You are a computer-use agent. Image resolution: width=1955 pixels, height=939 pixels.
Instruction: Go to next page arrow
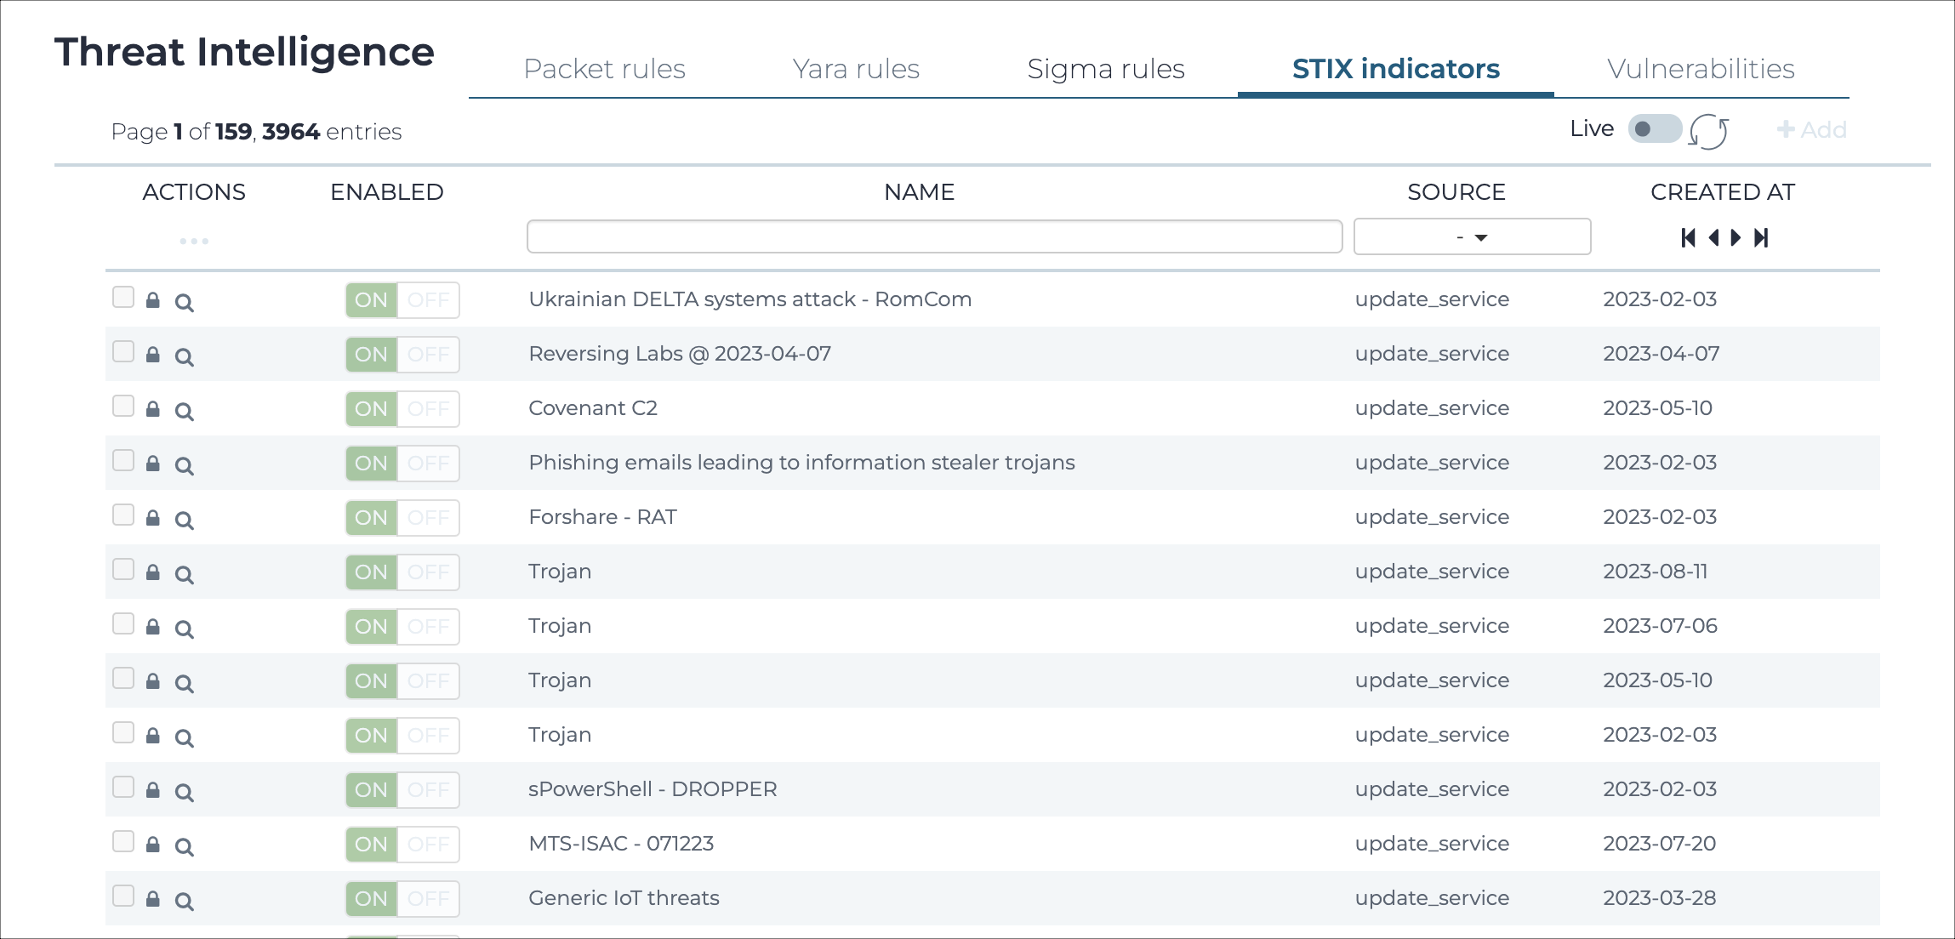click(1736, 238)
